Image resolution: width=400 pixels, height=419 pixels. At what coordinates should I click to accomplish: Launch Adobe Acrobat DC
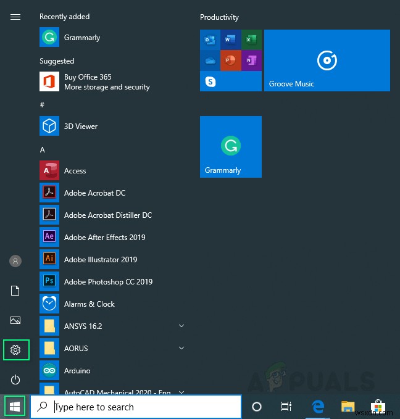point(82,193)
